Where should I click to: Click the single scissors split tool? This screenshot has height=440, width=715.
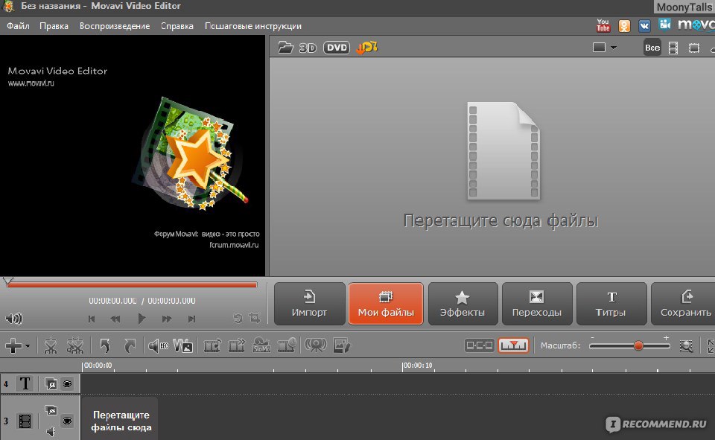(50, 345)
